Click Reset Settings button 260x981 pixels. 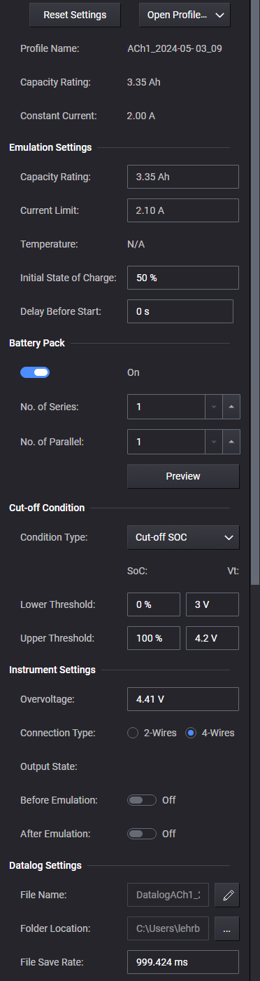tap(75, 15)
